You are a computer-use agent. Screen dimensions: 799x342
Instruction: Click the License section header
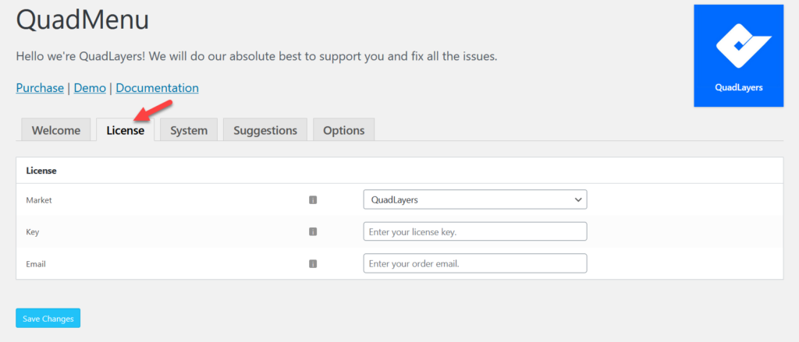[x=41, y=170]
